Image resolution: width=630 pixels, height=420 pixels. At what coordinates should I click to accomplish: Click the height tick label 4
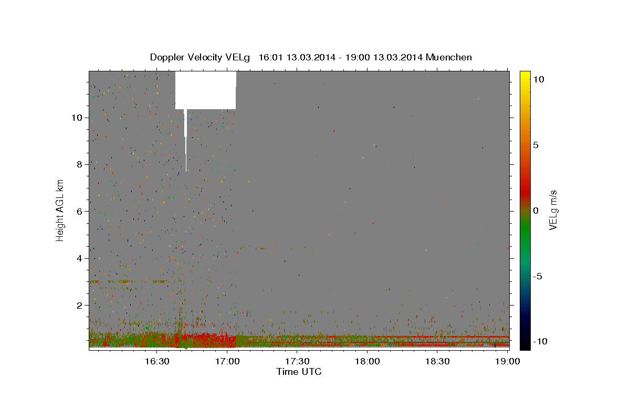(x=80, y=258)
